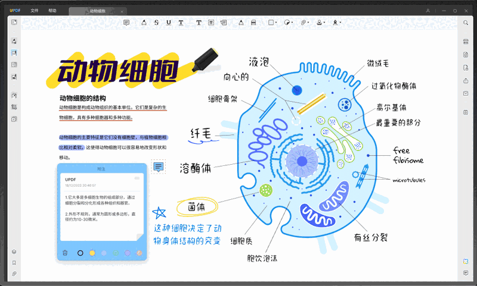The width and height of the screenshot is (477, 286).
Task: Select the blue note comment marker on page
Action: click(x=158, y=166)
